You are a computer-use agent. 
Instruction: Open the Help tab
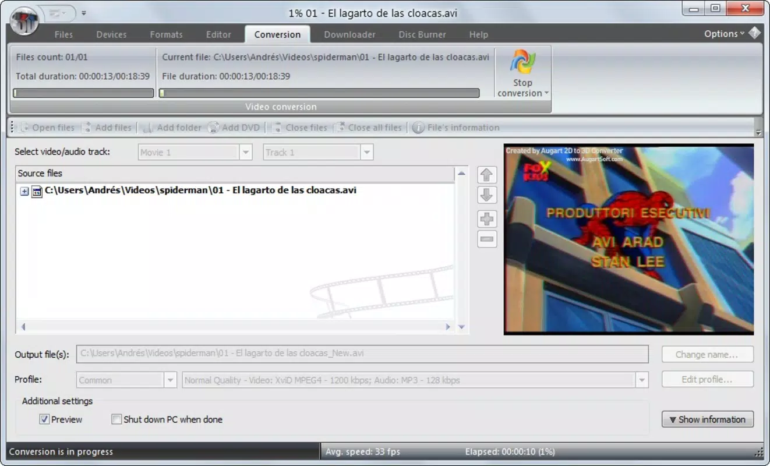478,34
